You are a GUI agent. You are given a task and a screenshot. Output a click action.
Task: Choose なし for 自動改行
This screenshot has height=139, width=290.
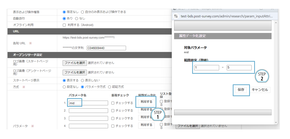pos(77,18)
